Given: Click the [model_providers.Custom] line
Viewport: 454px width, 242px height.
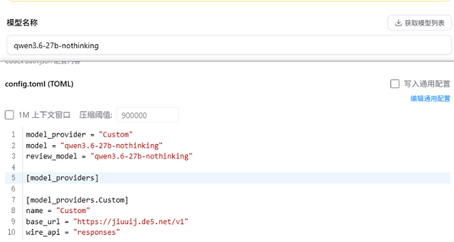Looking at the screenshot, I should pos(77,200).
